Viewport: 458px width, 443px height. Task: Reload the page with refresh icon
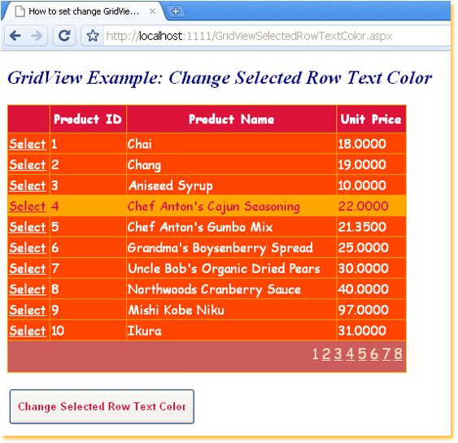click(x=64, y=36)
